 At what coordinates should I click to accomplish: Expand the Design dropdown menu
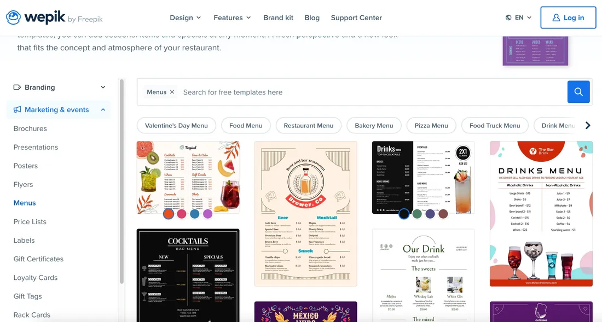[x=186, y=17]
